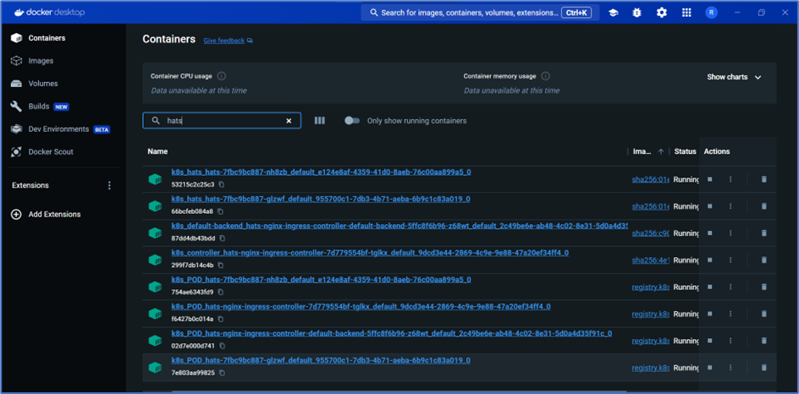Open more actions for k8s_default-backend container
Screen dimensions: 799x394
(730, 233)
